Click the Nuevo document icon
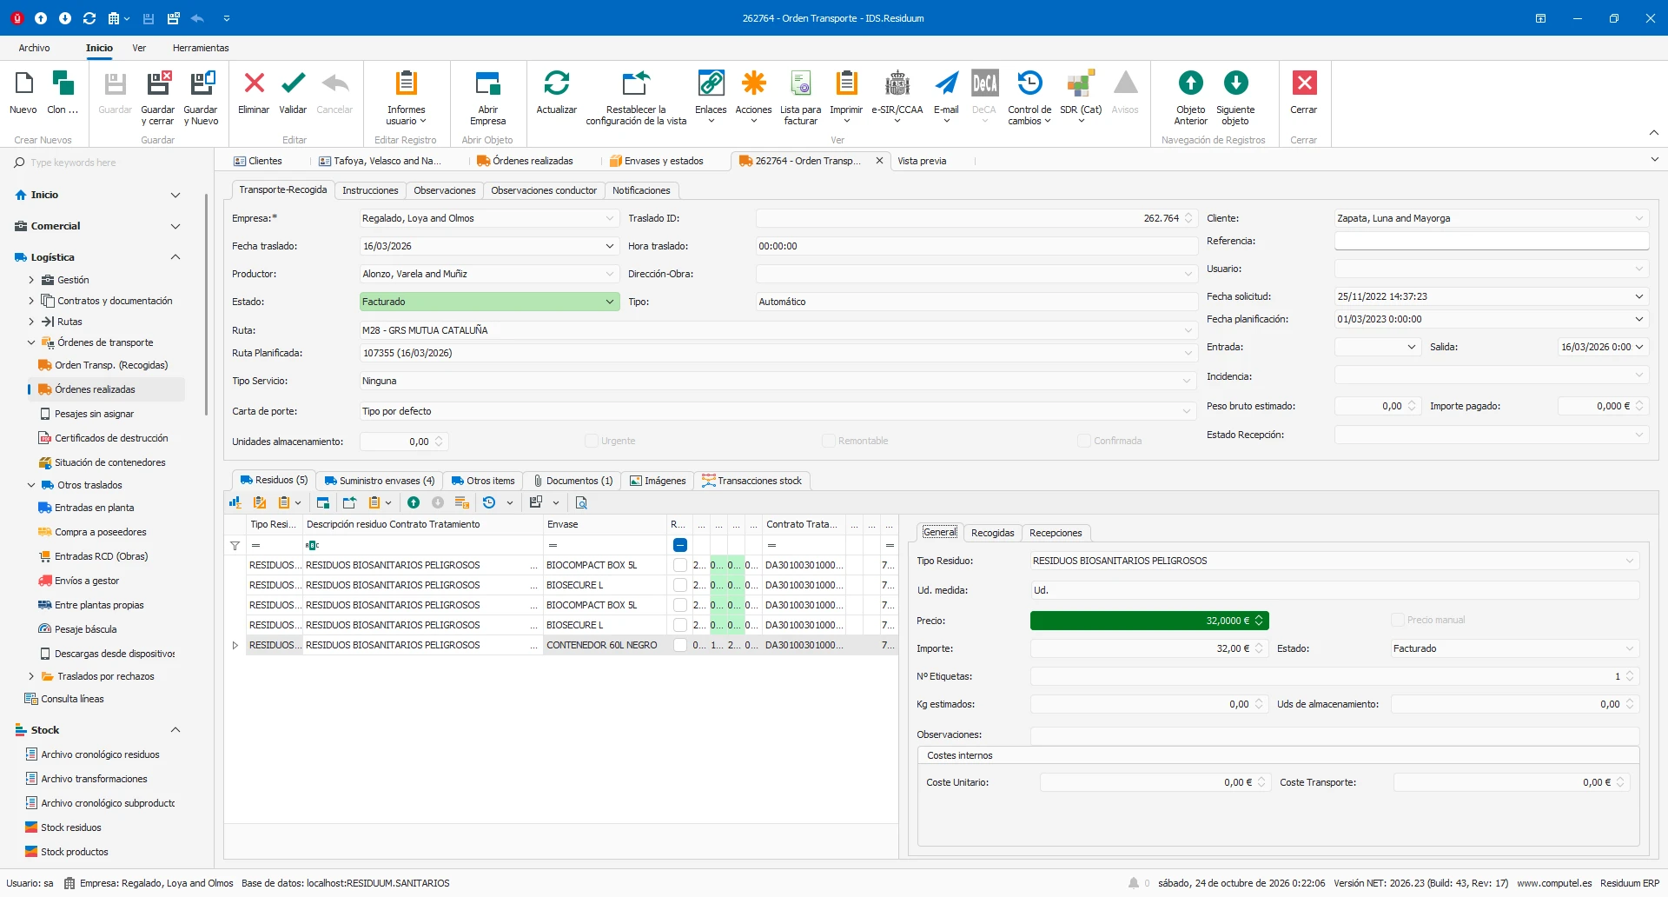This screenshot has width=1668, height=897. pyautogui.click(x=23, y=83)
